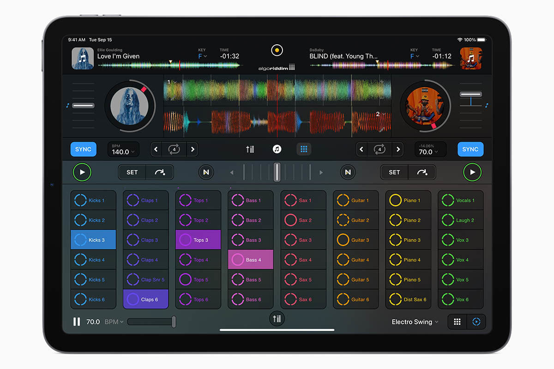Click the left deck tempo slider handle

(83, 106)
